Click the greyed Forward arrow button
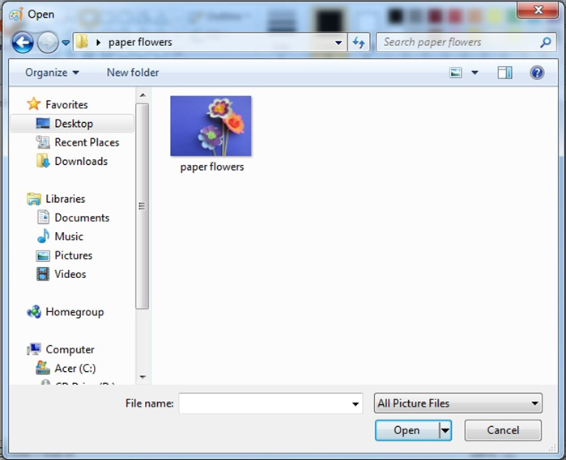Viewport: 566px width, 460px height. tap(48, 43)
